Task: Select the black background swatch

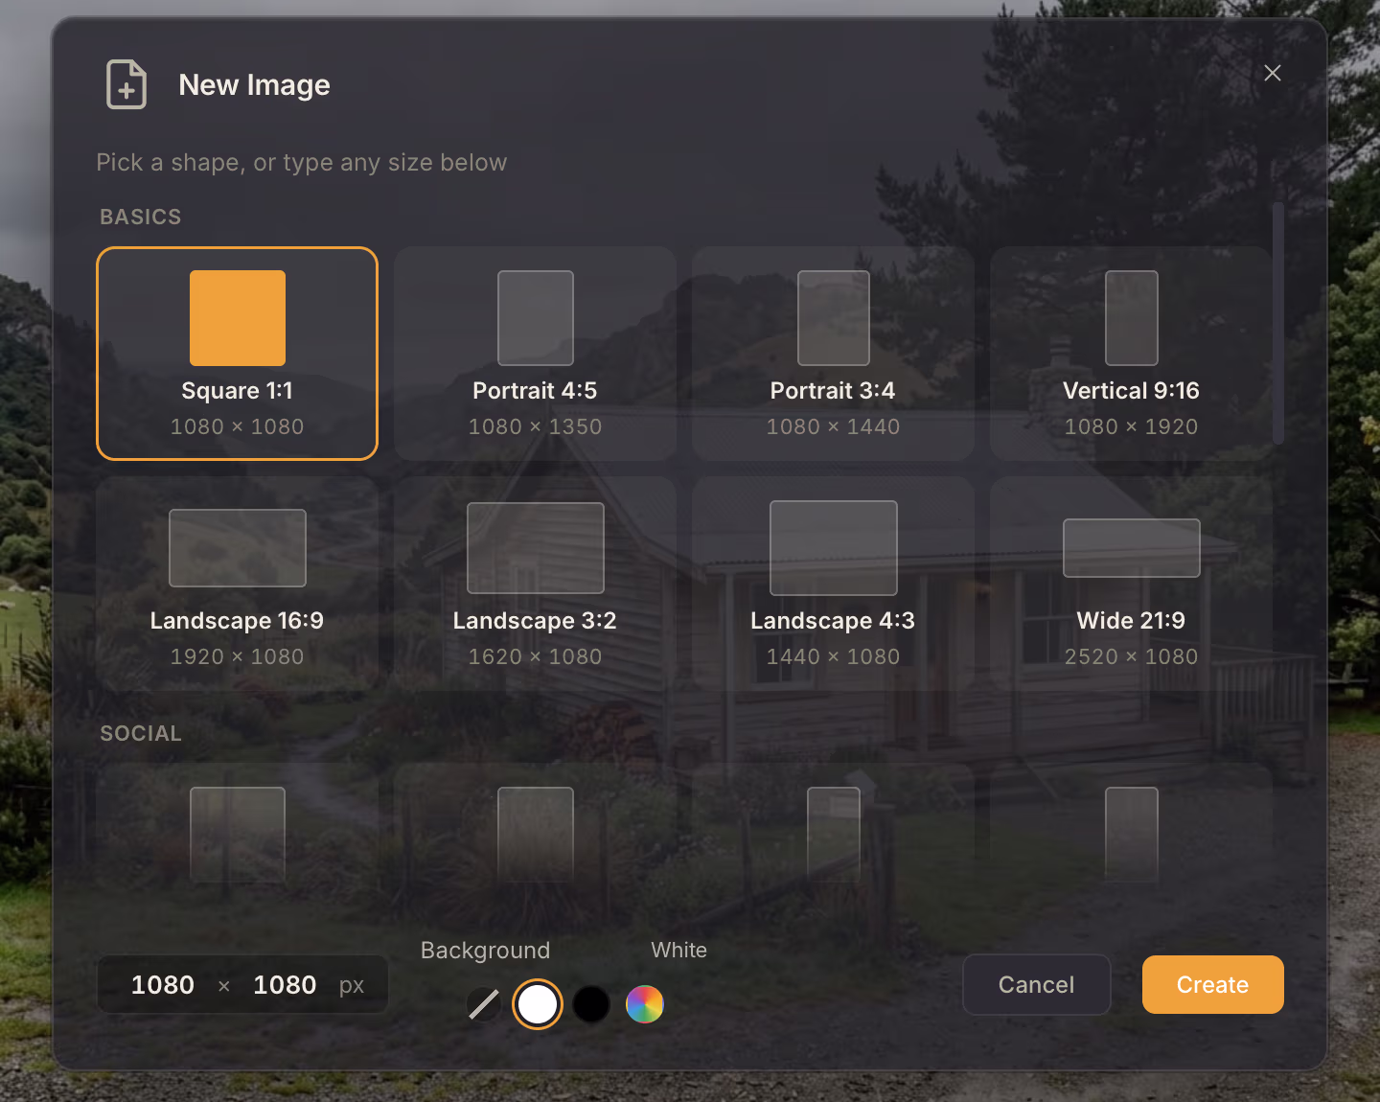Action: pyautogui.click(x=591, y=1004)
